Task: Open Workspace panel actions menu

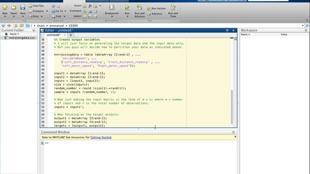Action: [306, 30]
